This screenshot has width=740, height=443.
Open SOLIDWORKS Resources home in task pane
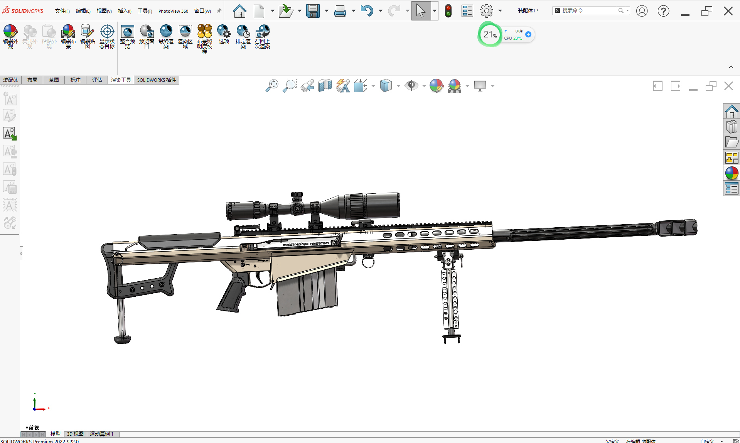coord(732,112)
